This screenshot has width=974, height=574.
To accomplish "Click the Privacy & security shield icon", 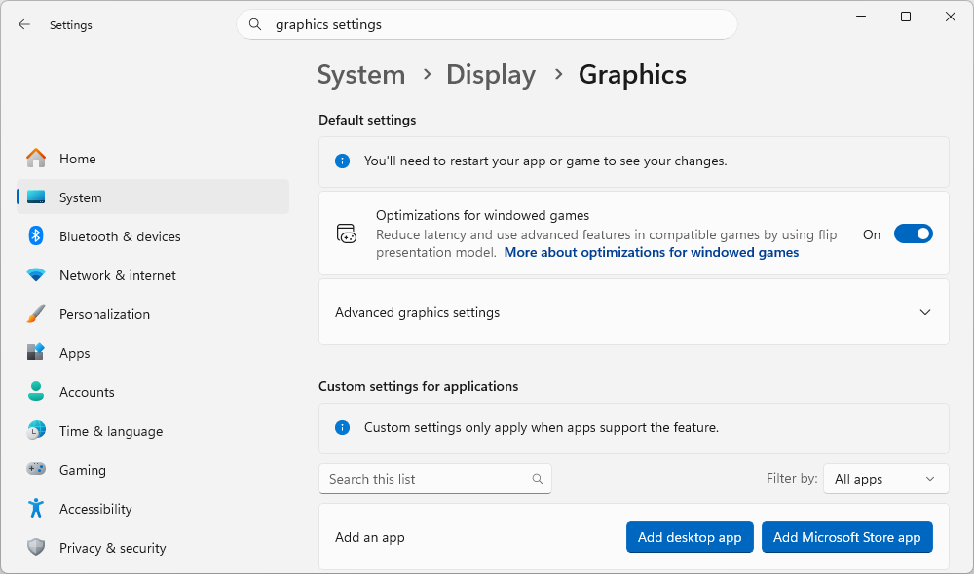I will point(36,548).
